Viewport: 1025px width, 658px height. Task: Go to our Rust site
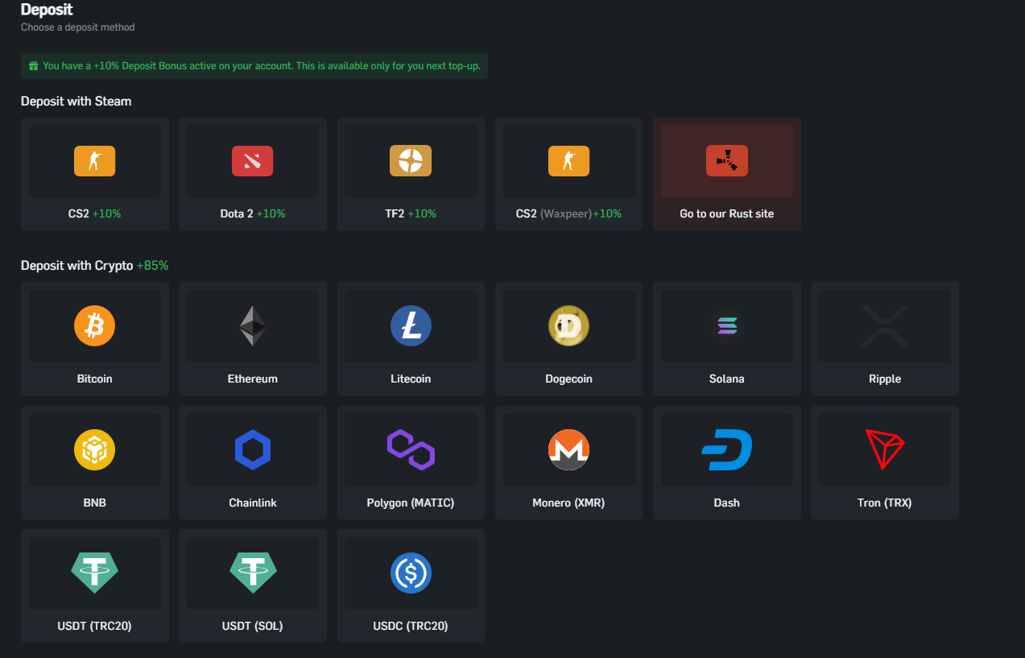(726, 173)
